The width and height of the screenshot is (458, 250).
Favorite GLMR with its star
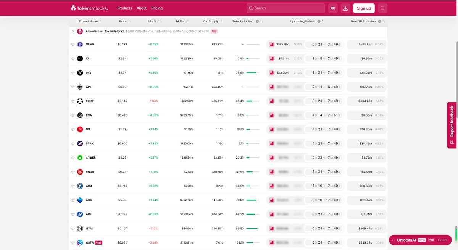tap(73, 44)
